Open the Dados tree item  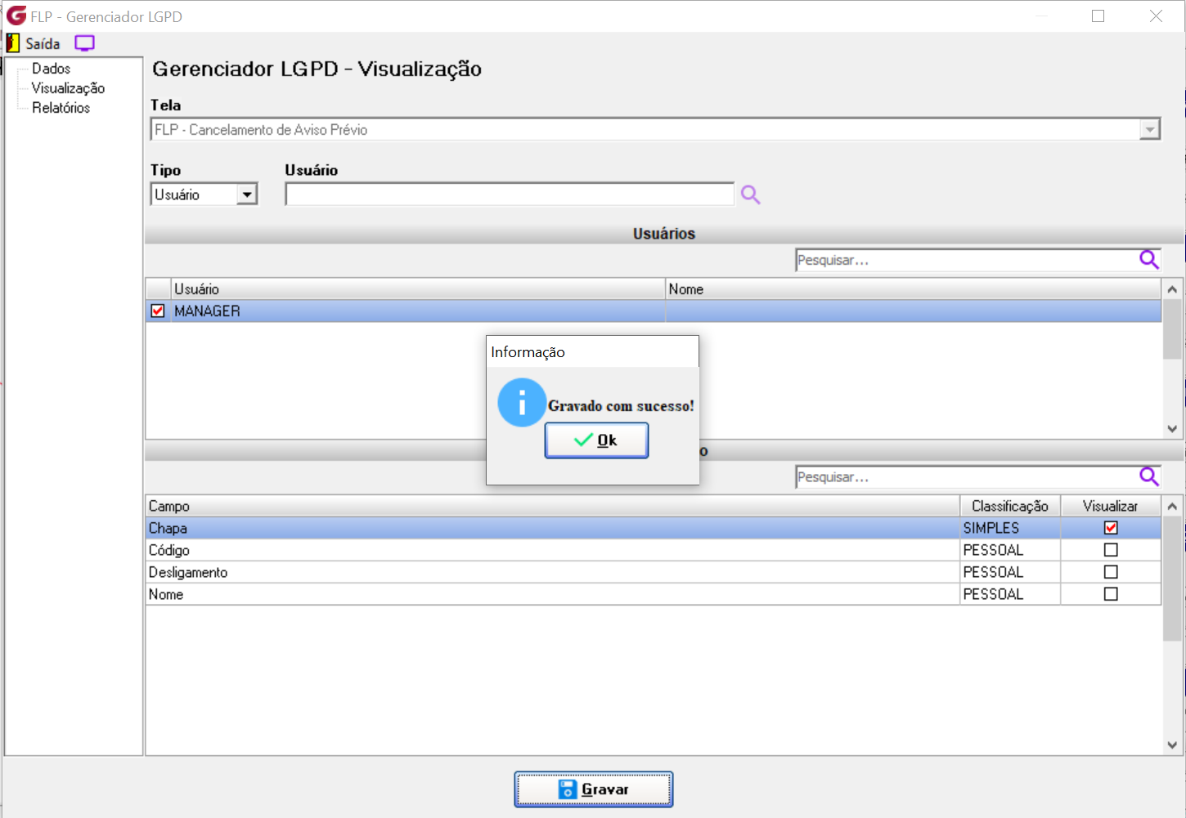point(51,69)
